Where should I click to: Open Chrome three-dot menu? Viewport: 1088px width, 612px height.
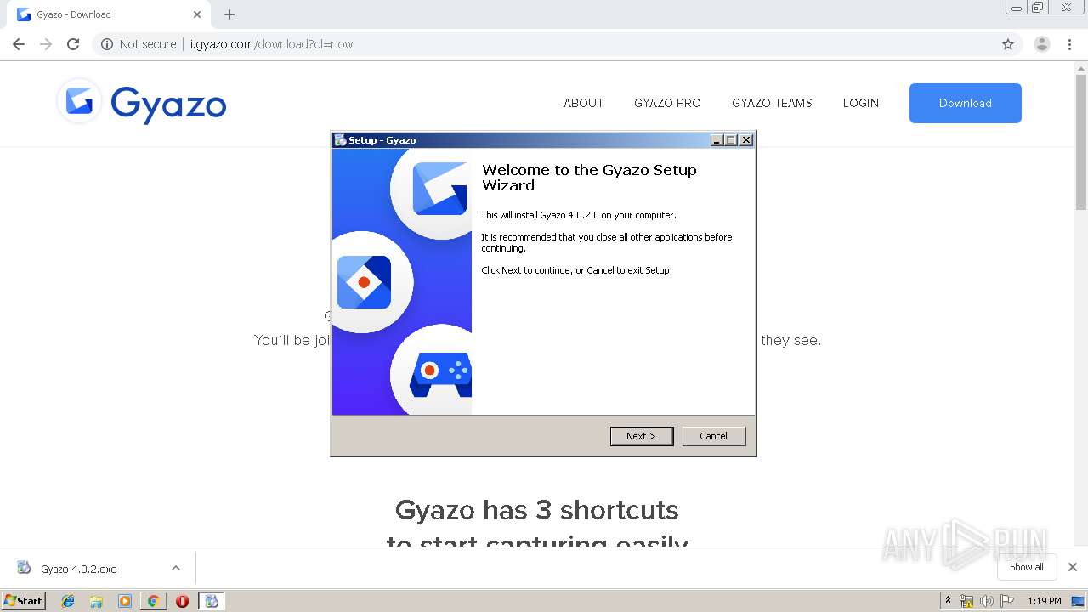(x=1069, y=44)
